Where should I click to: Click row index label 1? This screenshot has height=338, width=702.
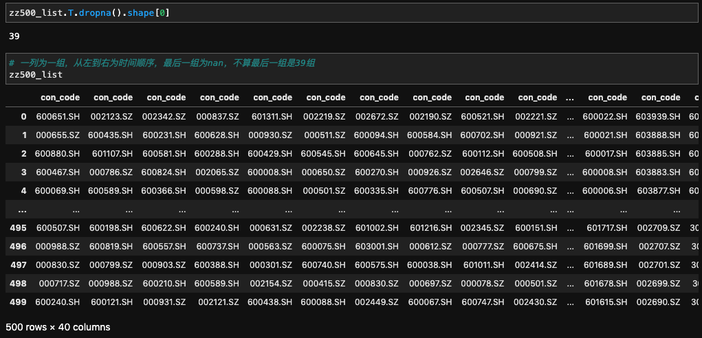click(x=24, y=135)
